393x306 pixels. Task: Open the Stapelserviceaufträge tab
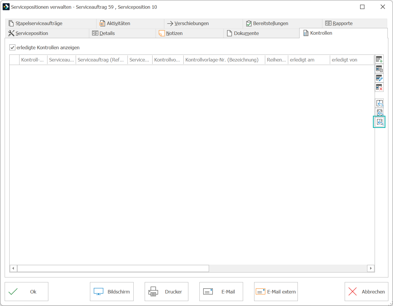51,23
